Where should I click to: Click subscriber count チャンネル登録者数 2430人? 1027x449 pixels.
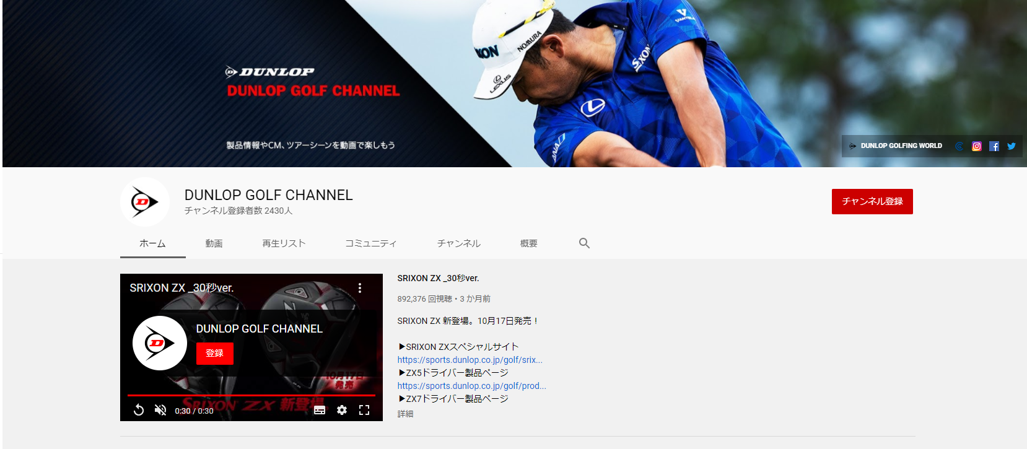coord(238,211)
